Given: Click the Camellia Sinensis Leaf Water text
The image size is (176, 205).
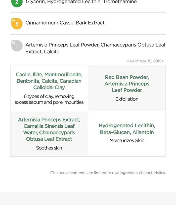Looking at the screenshot, I should click(49, 129).
